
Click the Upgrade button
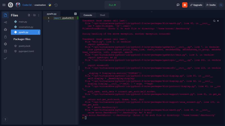[196, 5]
